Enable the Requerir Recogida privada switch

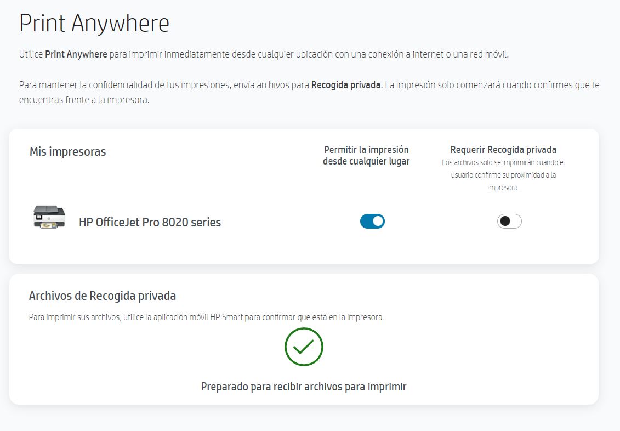coord(509,221)
